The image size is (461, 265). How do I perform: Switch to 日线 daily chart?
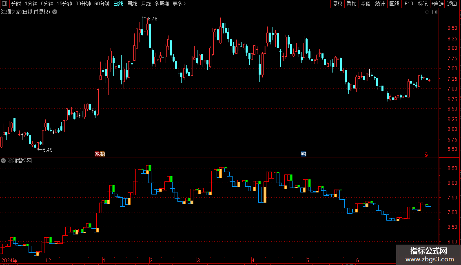click(x=118, y=4)
